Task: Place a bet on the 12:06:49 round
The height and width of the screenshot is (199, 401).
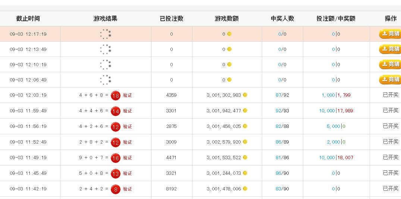Action: pyautogui.click(x=390, y=80)
